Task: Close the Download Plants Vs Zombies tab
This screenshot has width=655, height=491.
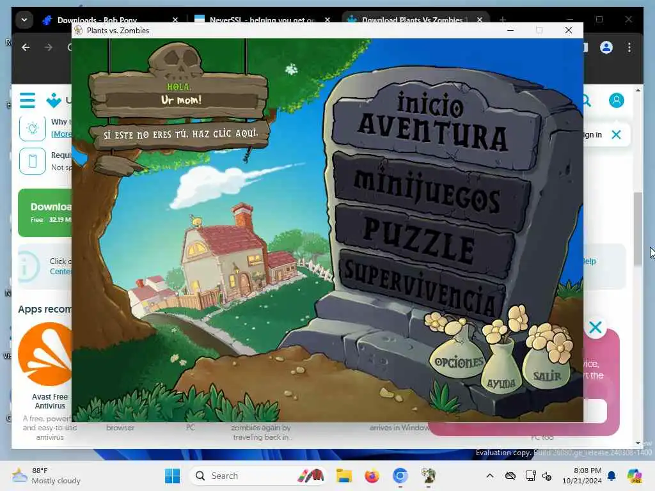Action: (480, 20)
